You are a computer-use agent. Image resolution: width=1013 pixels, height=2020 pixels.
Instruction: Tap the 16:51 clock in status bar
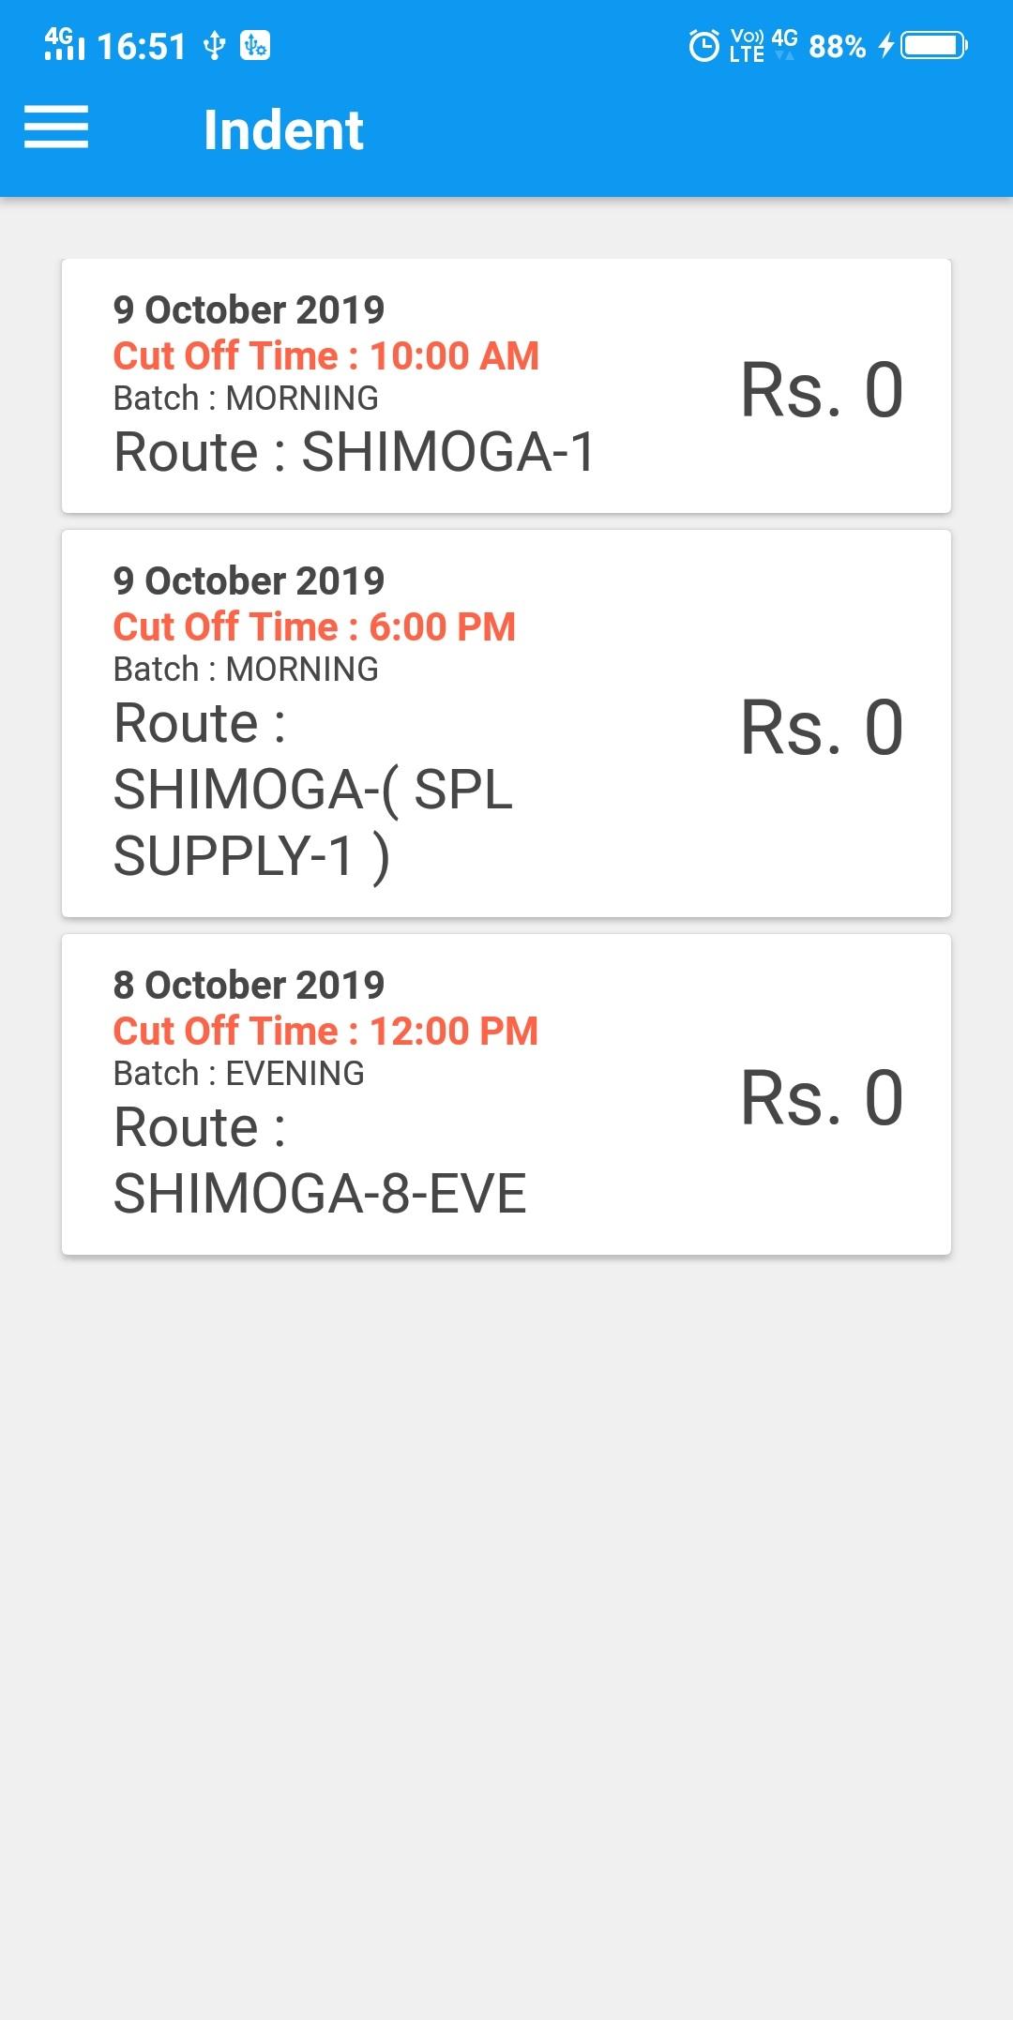pos(142,46)
